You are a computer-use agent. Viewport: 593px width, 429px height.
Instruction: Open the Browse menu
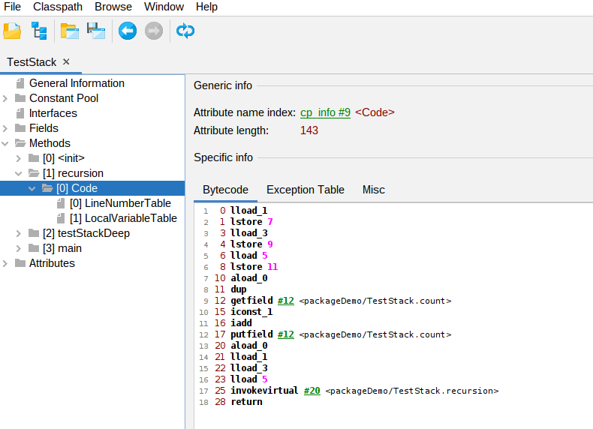[113, 7]
